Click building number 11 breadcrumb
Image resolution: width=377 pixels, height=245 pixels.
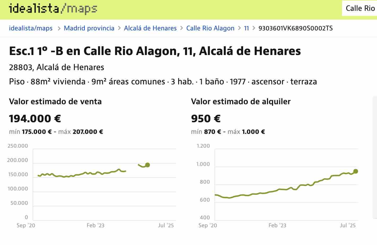point(246,28)
